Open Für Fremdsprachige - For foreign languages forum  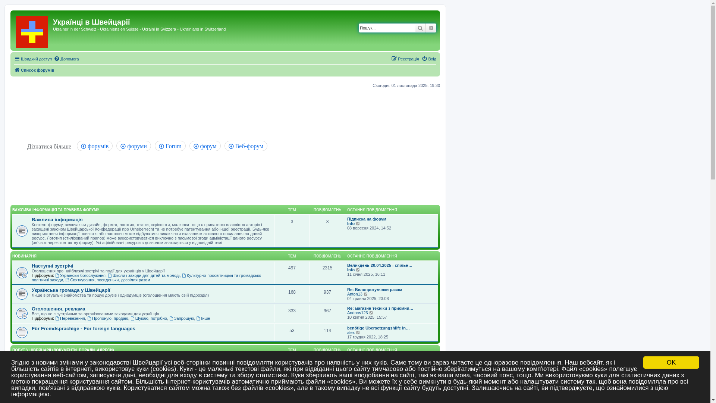tap(84, 329)
